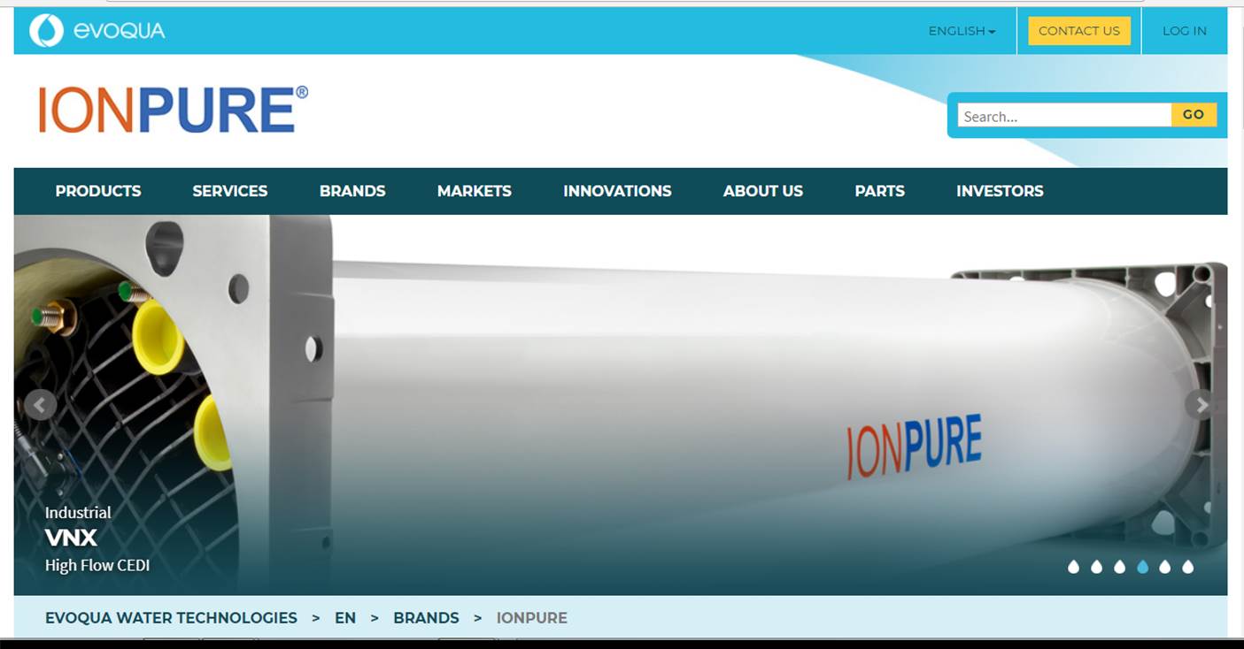Select the first slide indicator dot
Image resolution: width=1244 pixels, height=649 pixels.
coord(1073,567)
